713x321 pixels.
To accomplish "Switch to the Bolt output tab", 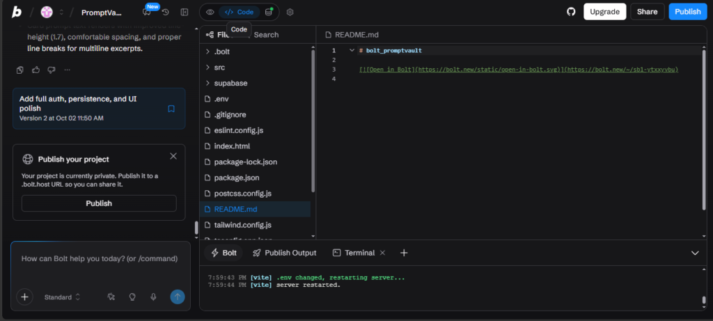I will [x=224, y=253].
